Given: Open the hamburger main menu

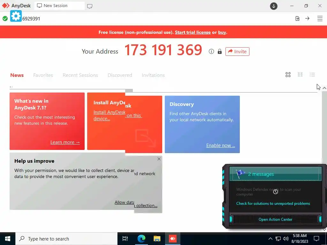Looking at the screenshot, I should click(x=320, y=19).
